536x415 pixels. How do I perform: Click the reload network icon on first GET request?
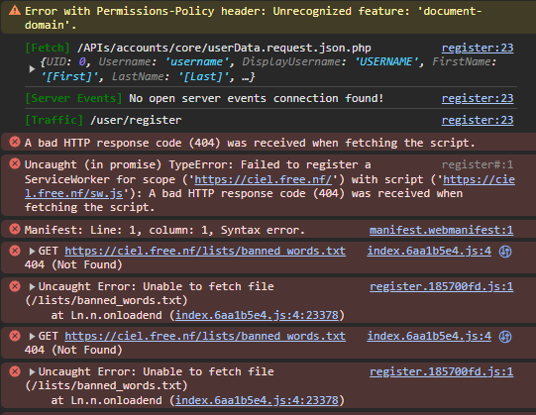(505, 252)
